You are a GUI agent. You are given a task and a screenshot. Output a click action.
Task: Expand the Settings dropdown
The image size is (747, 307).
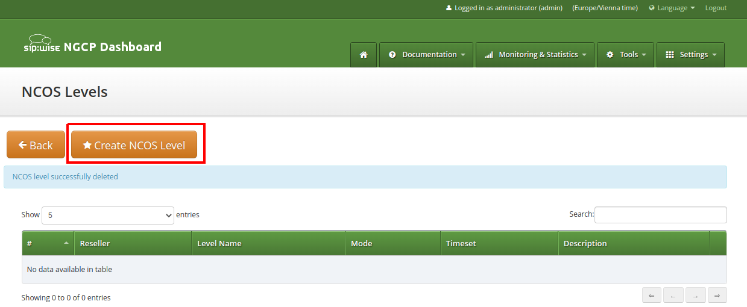tap(690, 55)
